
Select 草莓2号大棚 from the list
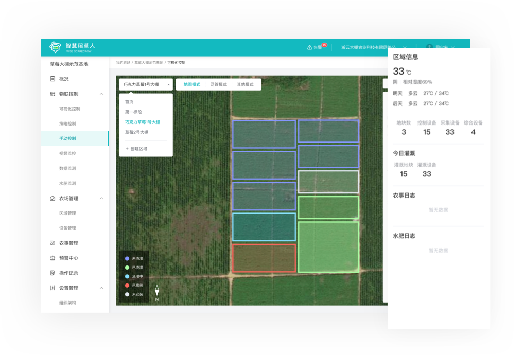[136, 132]
